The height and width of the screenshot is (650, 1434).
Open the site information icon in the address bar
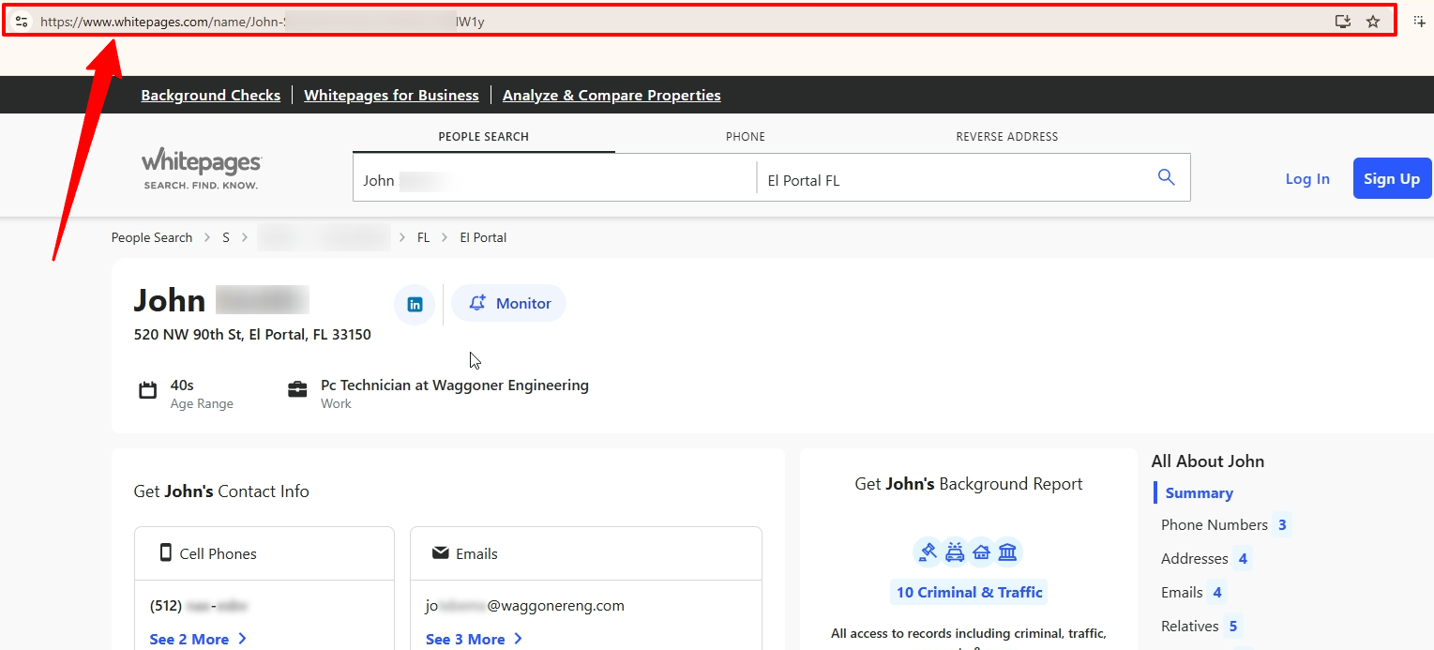[x=22, y=22]
